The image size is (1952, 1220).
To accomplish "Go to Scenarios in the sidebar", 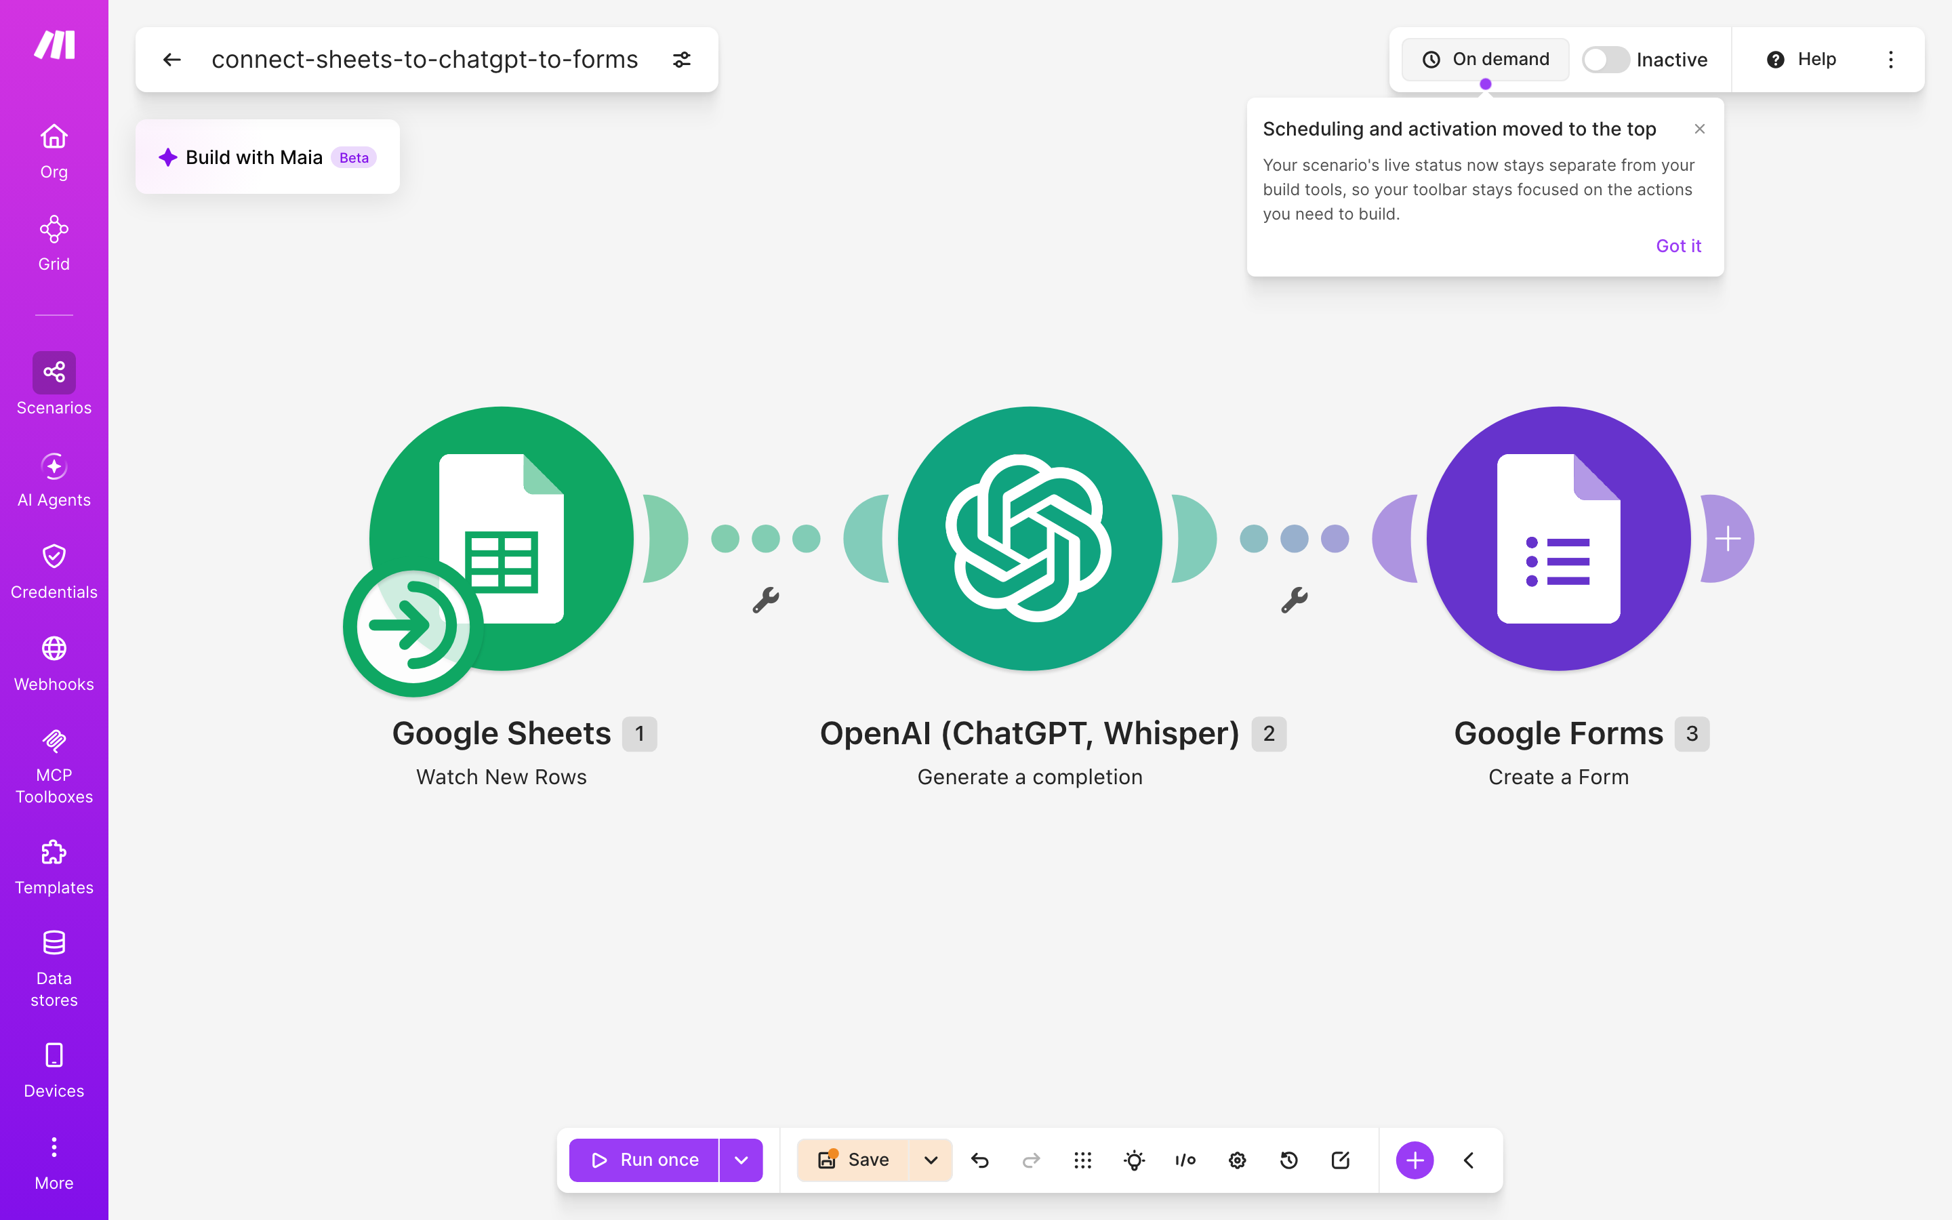I will click(x=54, y=384).
